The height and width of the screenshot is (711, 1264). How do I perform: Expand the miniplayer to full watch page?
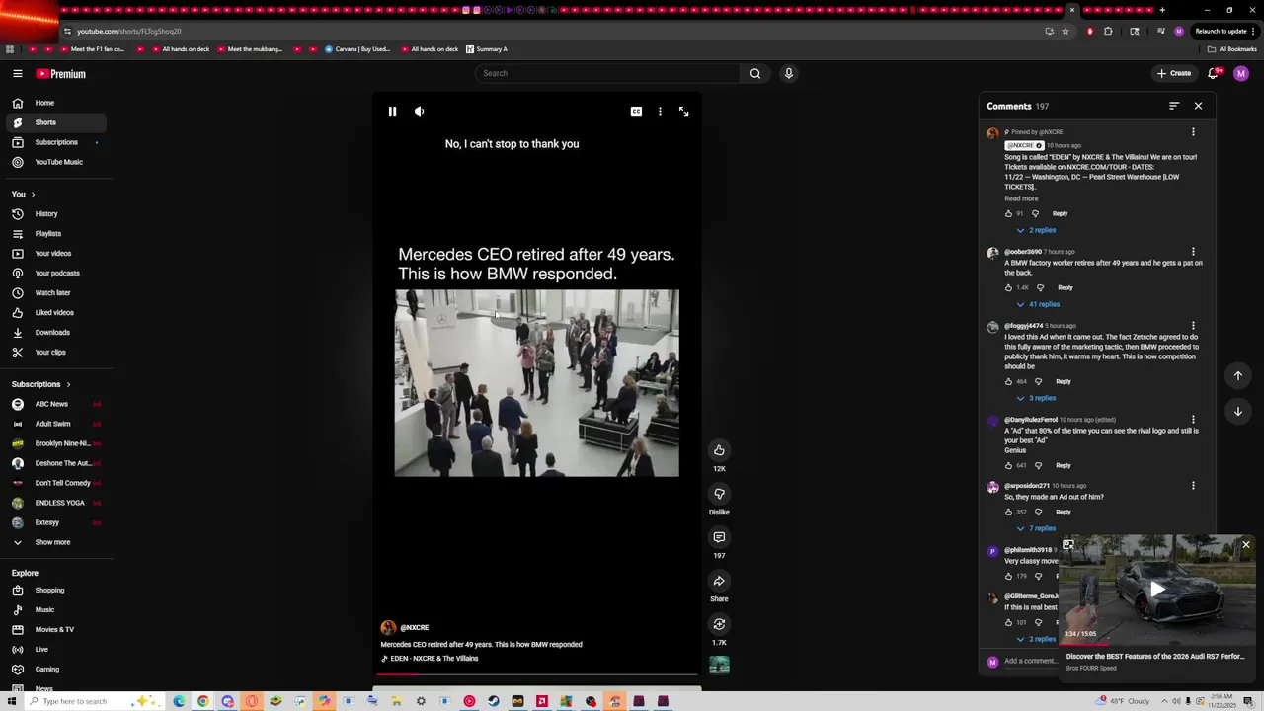coord(1068,545)
